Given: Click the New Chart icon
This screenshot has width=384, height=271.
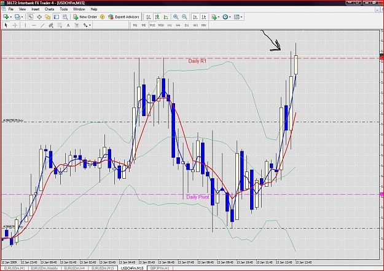Looking at the screenshot, I should [6, 17].
